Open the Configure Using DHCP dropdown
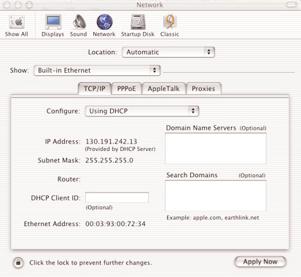Screen dimensions: 301x277 pos(142,112)
